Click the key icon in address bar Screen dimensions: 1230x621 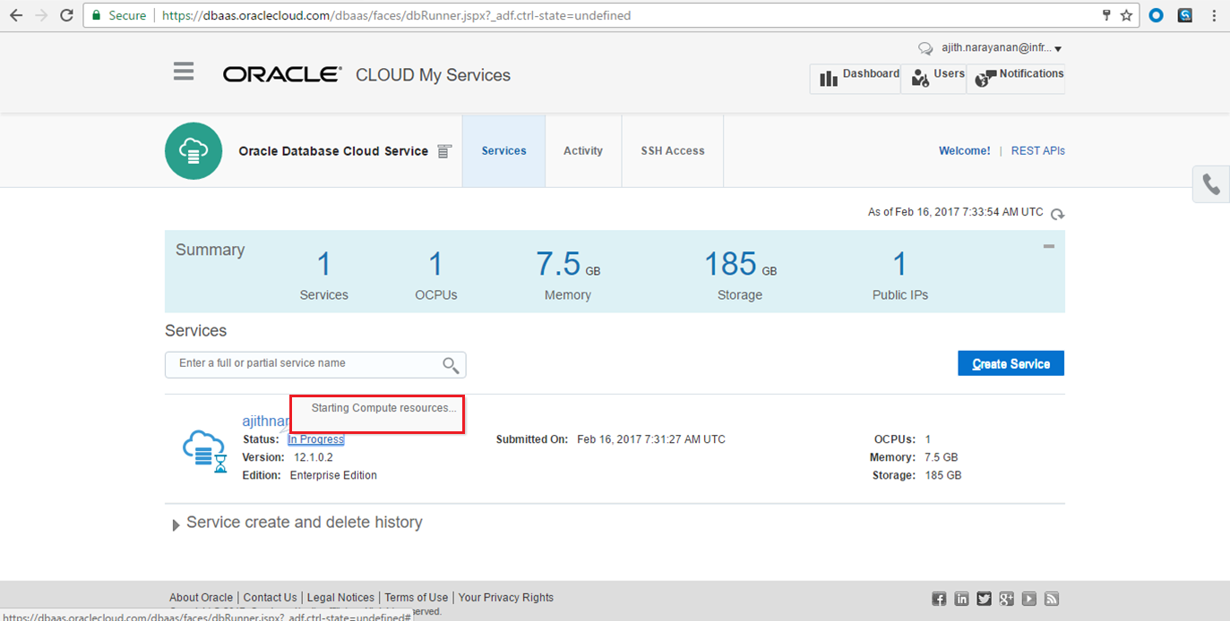pos(1107,15)
